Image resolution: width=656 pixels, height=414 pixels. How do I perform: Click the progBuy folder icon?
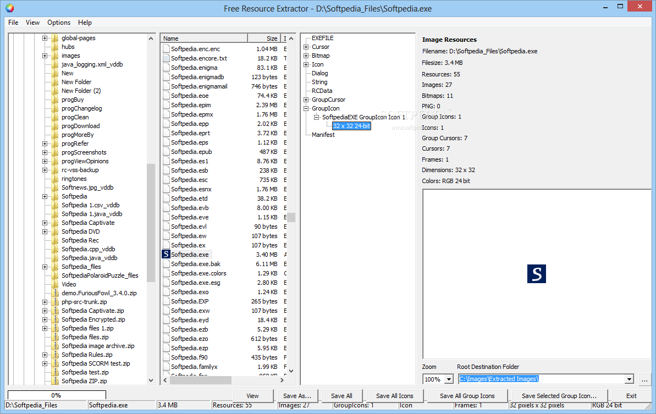(55, 100)
